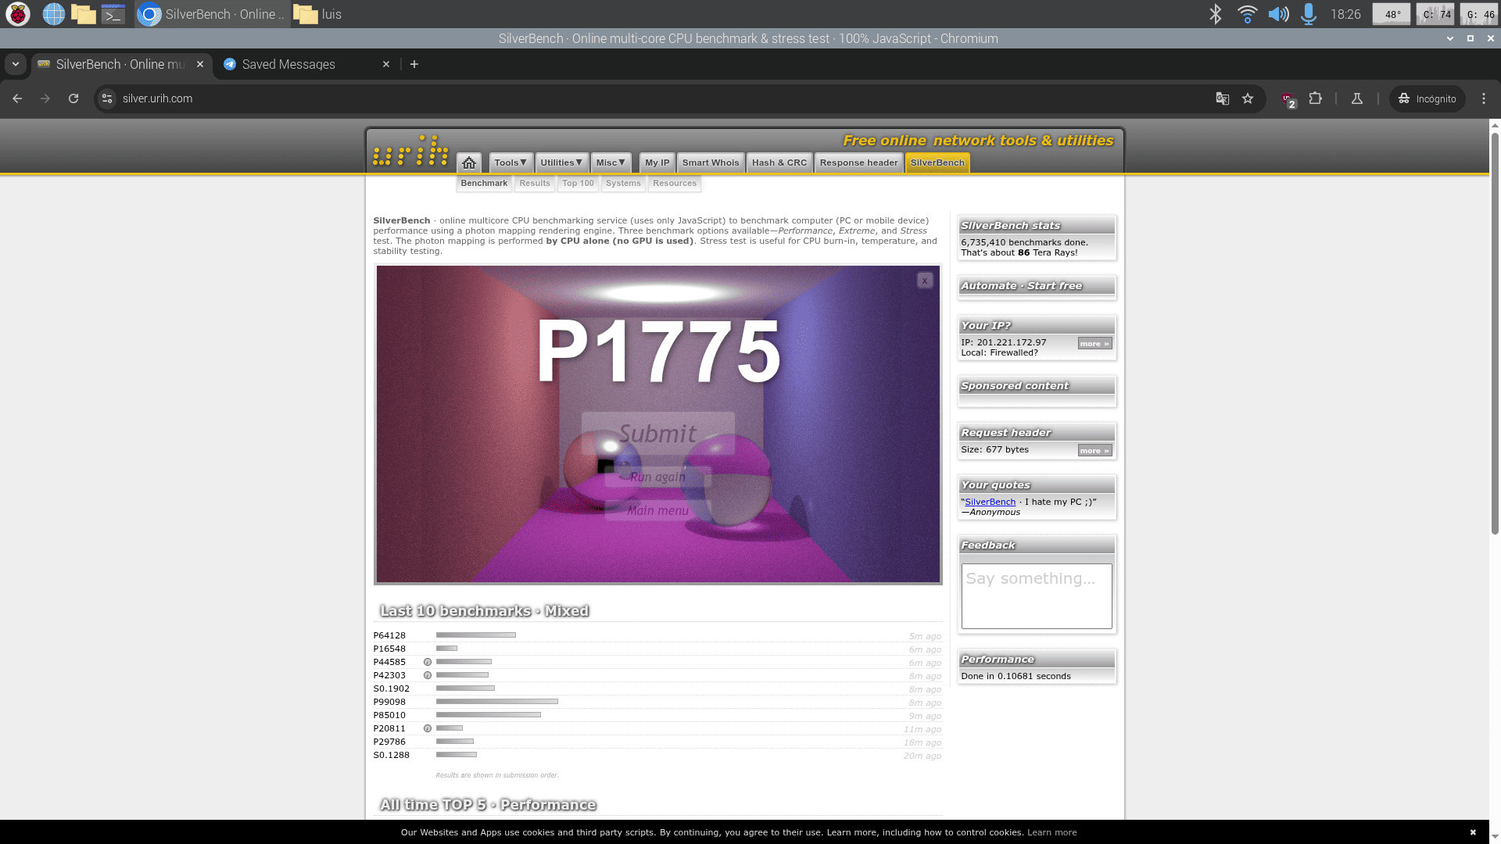Open a new browser tab

click(414, 64)
